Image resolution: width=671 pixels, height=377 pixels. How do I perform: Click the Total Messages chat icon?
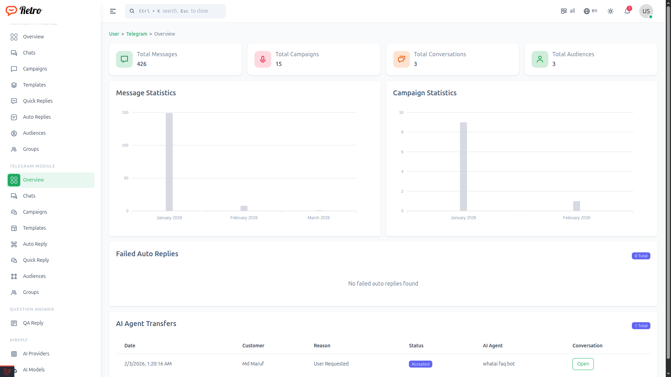click(124, 59)
